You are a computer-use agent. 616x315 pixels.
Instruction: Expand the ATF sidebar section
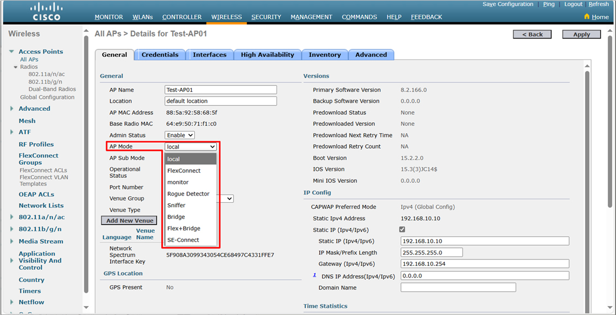click(12, 132)
